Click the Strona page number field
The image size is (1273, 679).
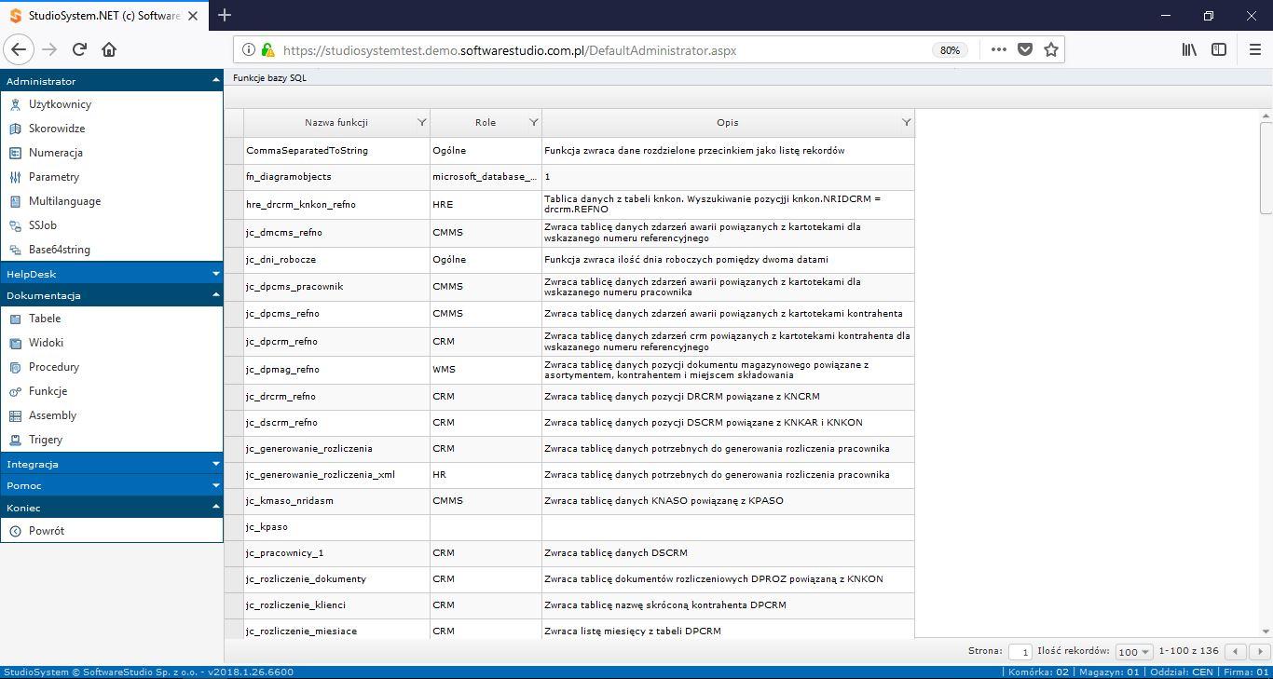(x=1022, y=652)
